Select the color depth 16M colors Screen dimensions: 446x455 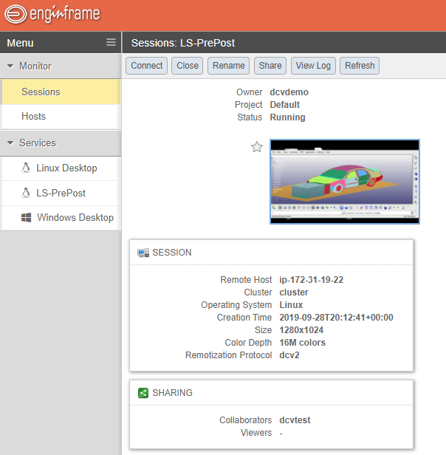point(302,343)
